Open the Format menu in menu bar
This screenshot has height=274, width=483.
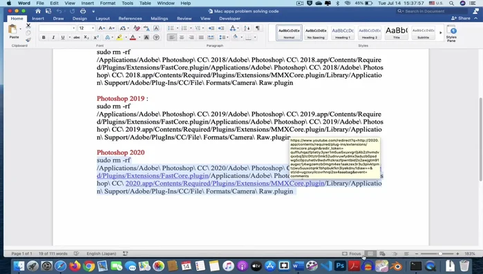[108, 3]
